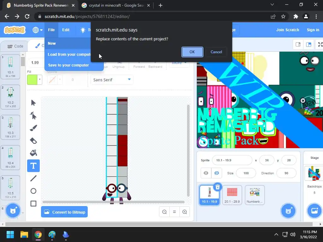The width and height of the screenshot is (323, 242).
Task: Select the Text tool
Action: click(33, 166)
